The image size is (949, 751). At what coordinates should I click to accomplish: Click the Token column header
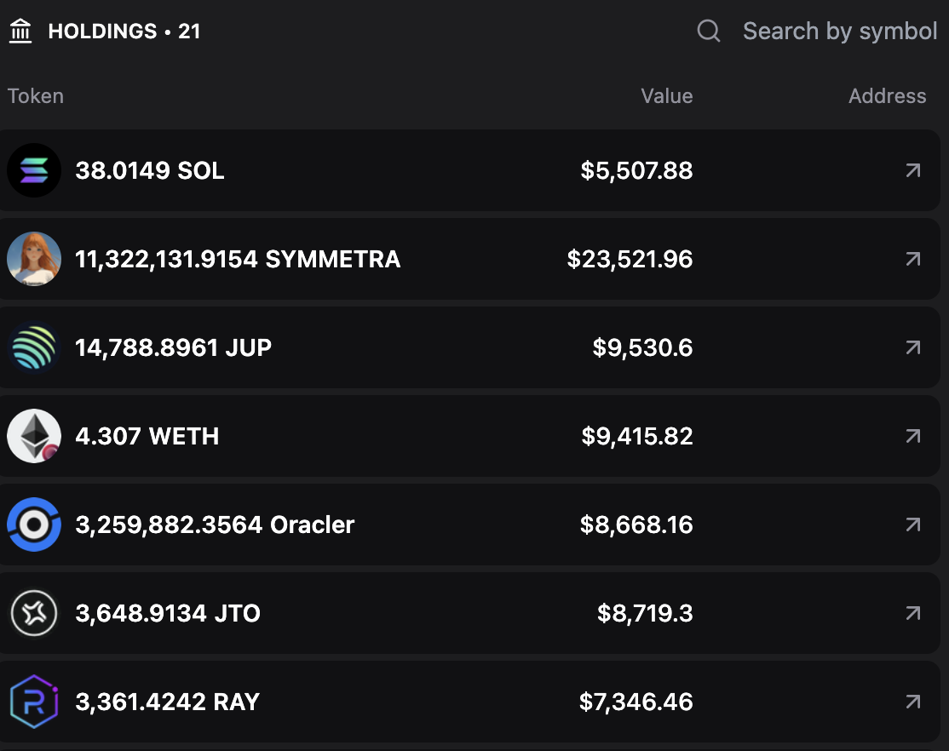[36, 96]
